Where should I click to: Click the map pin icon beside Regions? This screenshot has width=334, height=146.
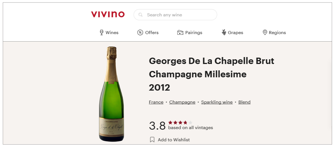coord(265,32)
